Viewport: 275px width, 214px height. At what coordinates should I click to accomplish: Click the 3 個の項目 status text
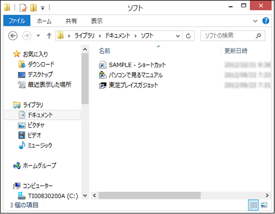click(24, 205)
